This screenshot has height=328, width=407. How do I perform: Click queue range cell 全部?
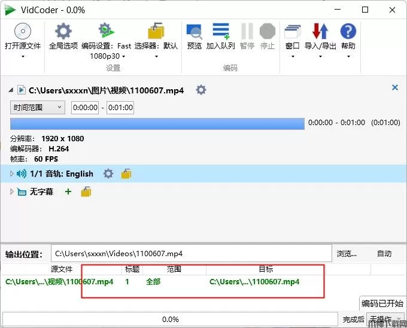[x=153, y=282]
